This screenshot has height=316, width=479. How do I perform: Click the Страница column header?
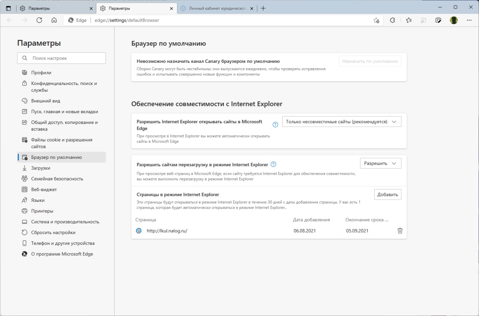click(x=146, y=220)
